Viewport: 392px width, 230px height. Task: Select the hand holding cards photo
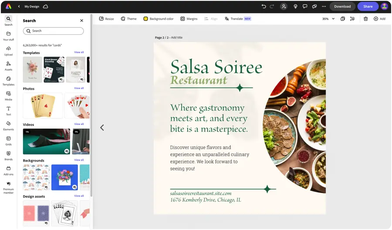[77, 105]
